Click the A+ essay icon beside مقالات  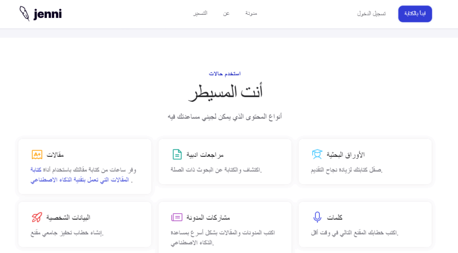tap(37, 155)
